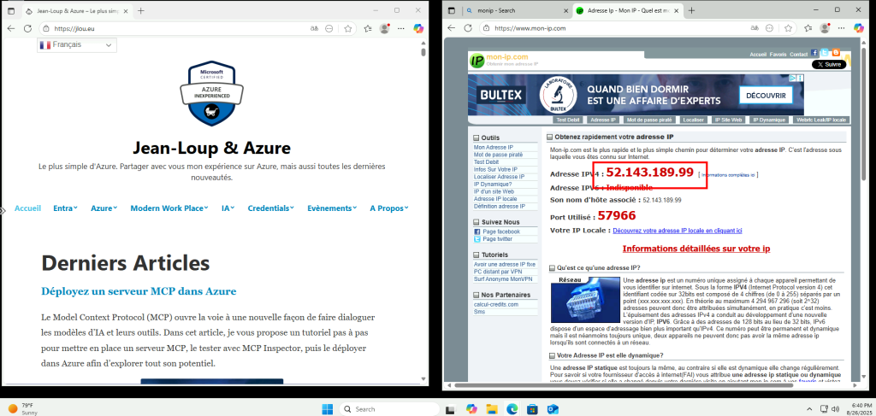The width and height of the screenshot is (876, 416).
Task: Open favorites list in jlou.eu window
Action: tap(368, 28)
